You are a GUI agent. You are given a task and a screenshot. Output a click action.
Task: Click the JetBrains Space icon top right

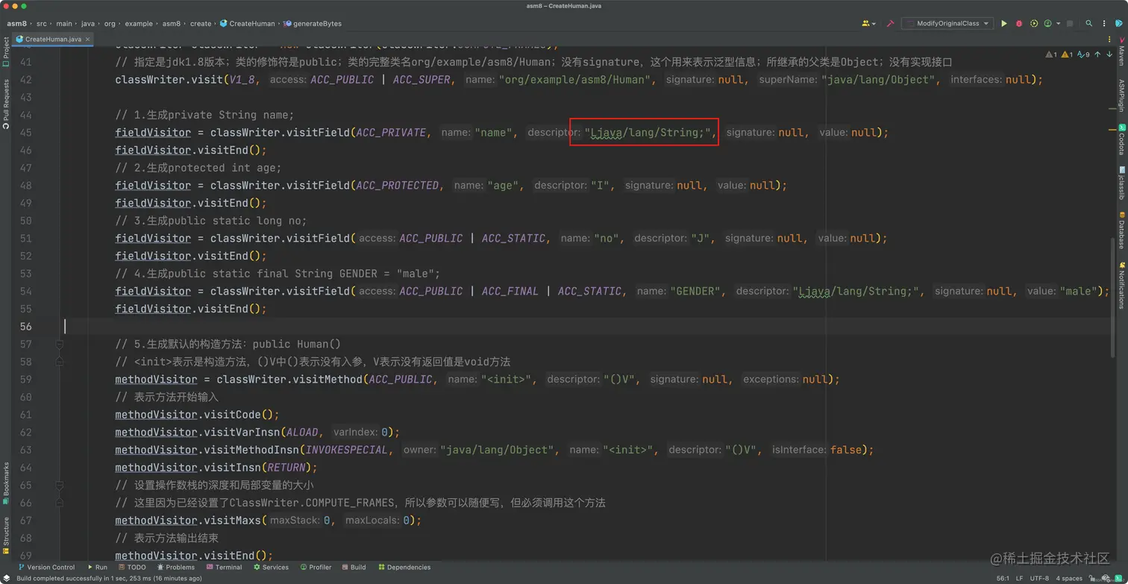click(x=1118, y=24)
